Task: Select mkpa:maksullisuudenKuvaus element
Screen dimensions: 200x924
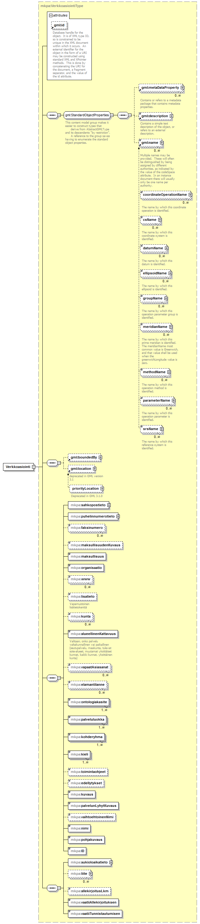Action: click(x=95, y=545)
